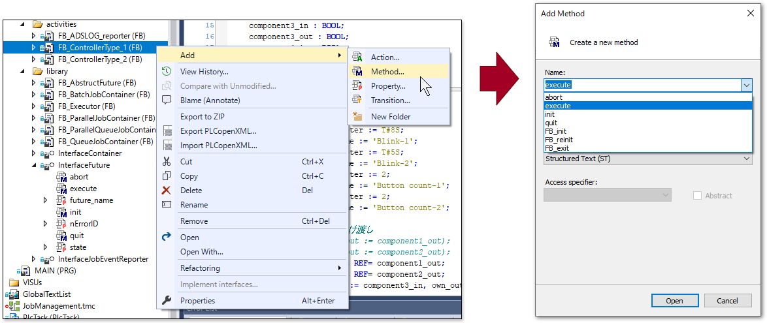Click the execute method icon in tree
The height and width of the screenshot is (323, 767).
(61, 189)
